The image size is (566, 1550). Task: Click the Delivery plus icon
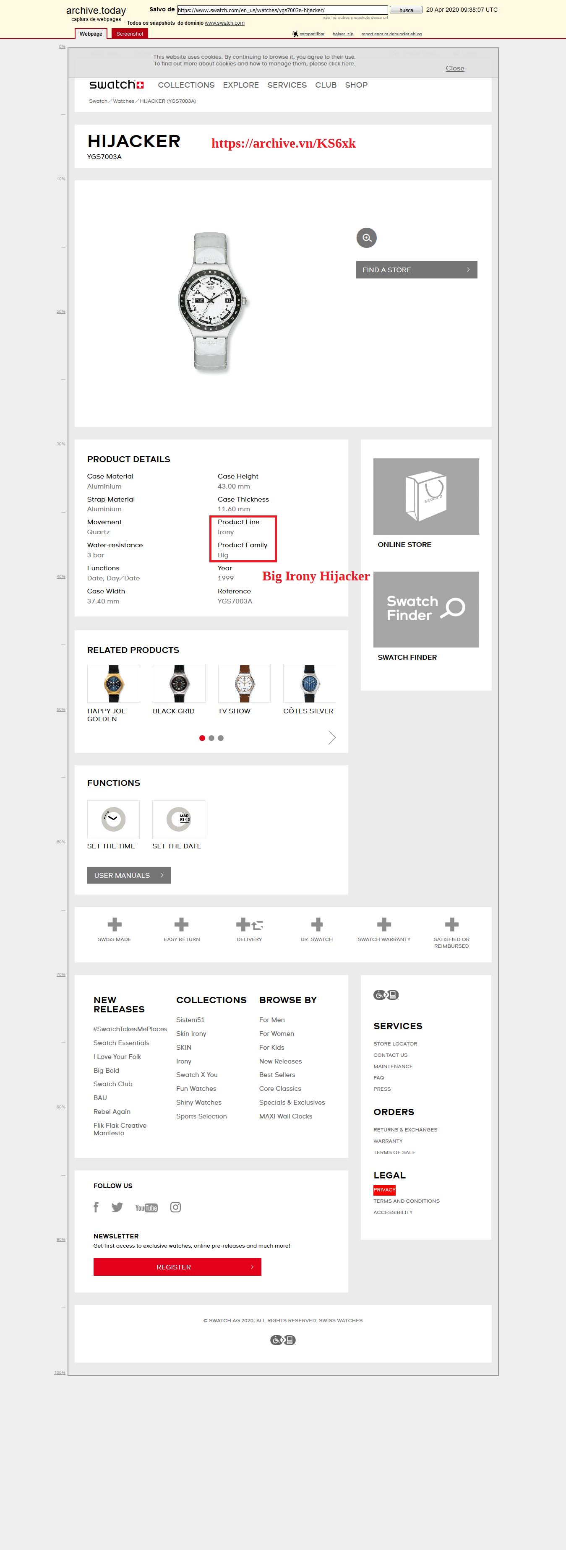pos(249,924)
